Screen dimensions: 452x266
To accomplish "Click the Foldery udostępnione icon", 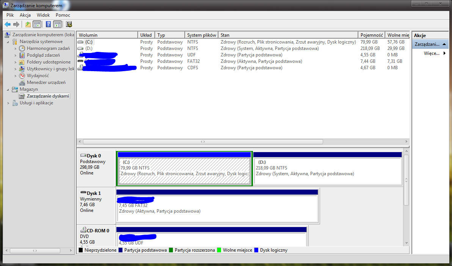I will coord(22,62).
